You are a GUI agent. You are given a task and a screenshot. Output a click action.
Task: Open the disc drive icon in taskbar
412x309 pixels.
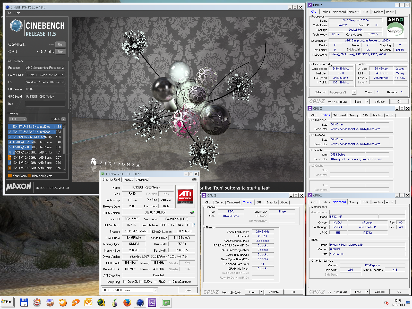[50, 303]
